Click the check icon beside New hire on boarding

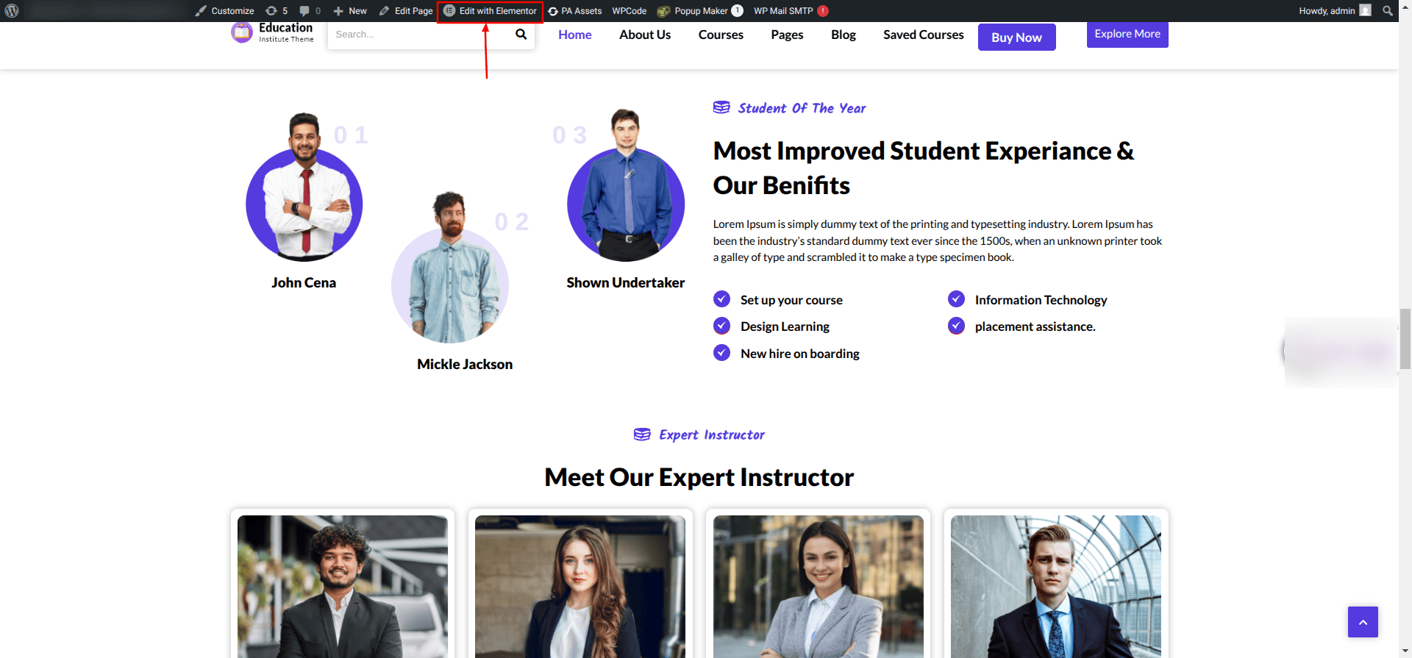pos(722,353)
